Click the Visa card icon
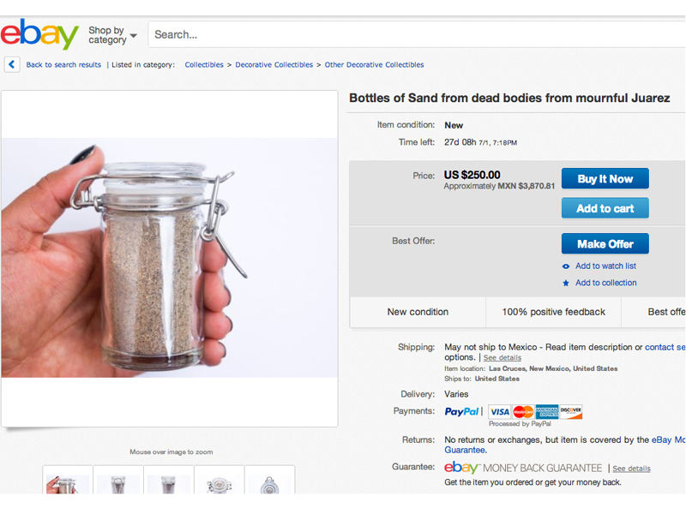 [499, 412]
